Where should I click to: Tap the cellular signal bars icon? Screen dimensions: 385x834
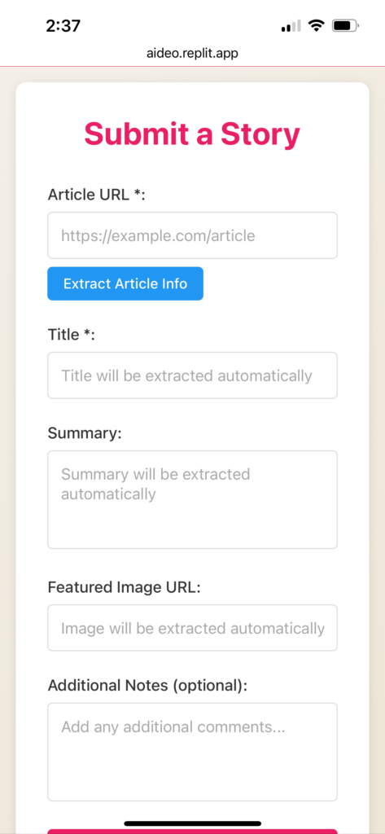(x=291, y=25)
